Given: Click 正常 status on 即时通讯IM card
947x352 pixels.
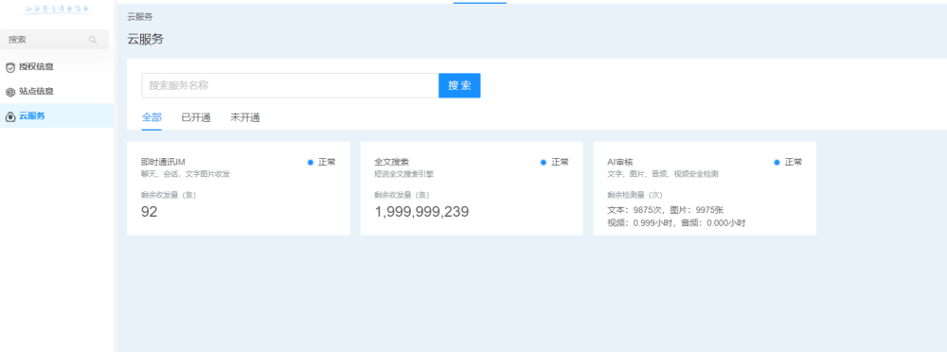Looking at the screenshot, I should (327, 162).
